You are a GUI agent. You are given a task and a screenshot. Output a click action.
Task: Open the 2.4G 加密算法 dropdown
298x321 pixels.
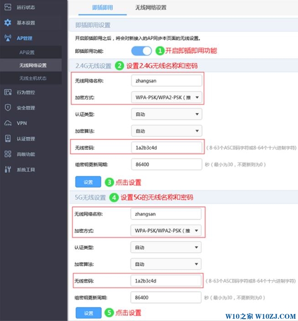[x=167, y=131]
